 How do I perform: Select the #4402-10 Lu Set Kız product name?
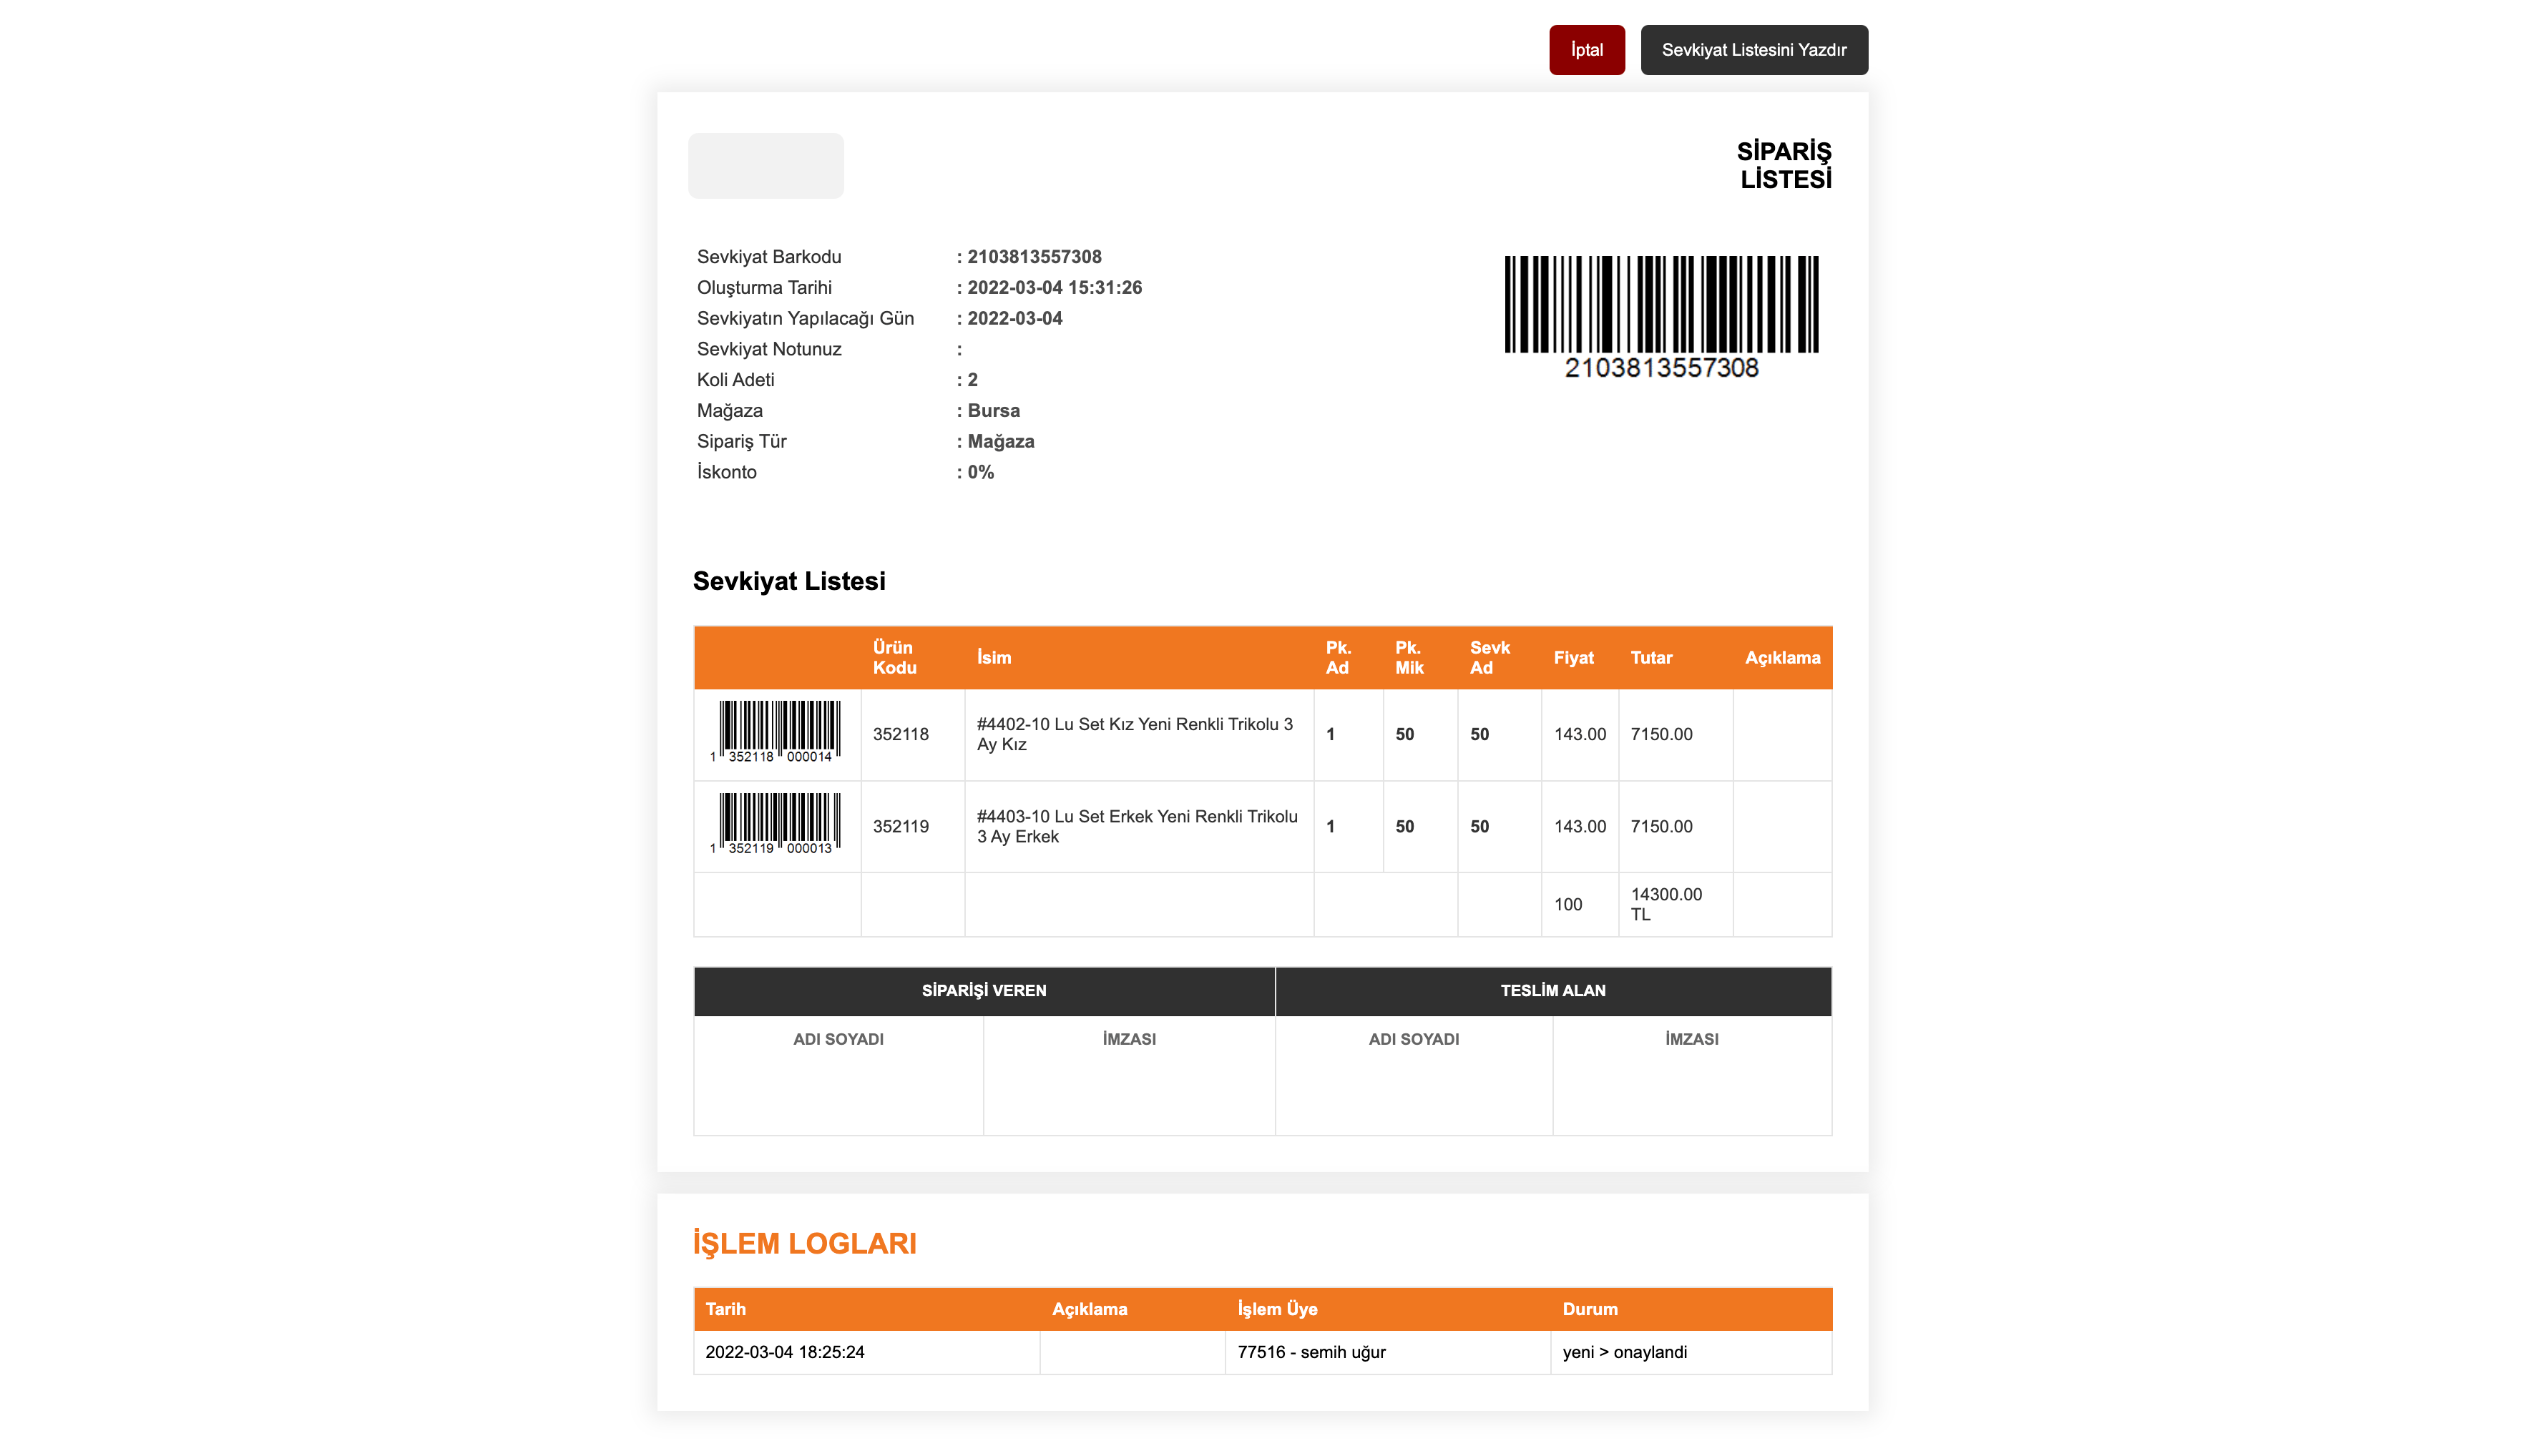(x=1135, y=734)
